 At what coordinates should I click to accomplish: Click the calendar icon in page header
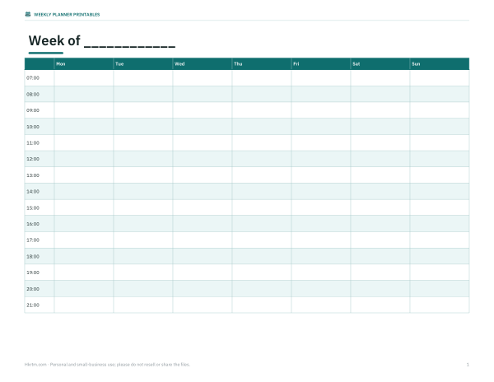pos(28,14)
